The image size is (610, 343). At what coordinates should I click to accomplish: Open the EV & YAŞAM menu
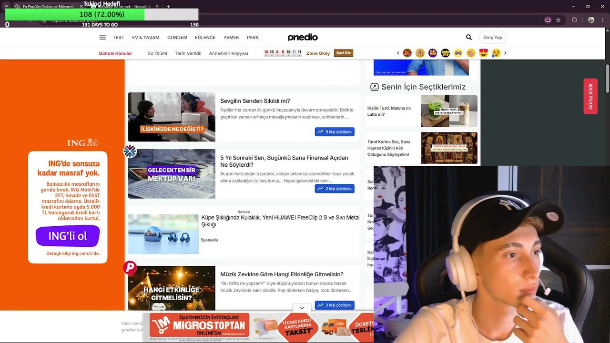[x=146, y=38]
